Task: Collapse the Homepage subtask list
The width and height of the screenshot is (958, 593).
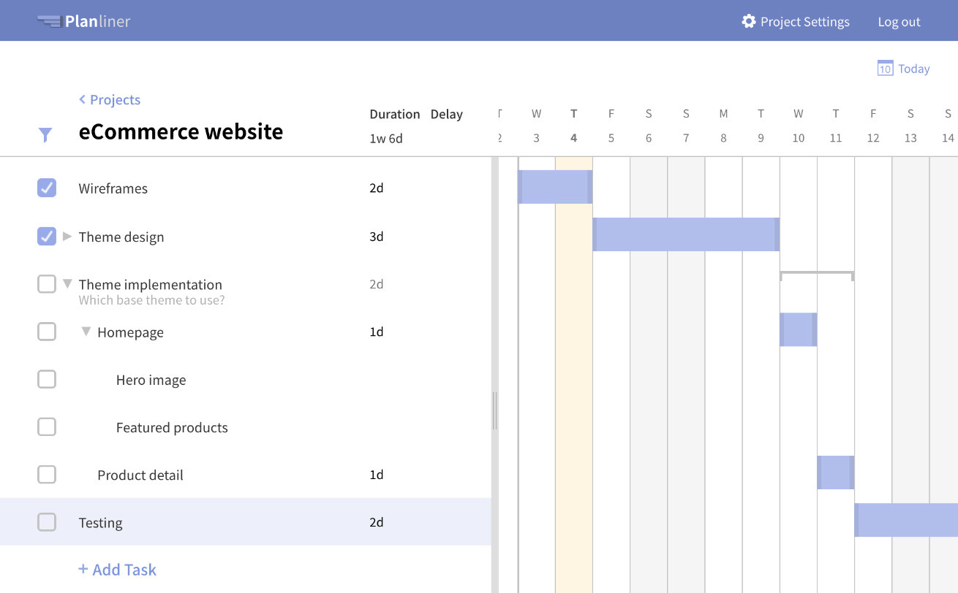Action: tap(86, 332)
